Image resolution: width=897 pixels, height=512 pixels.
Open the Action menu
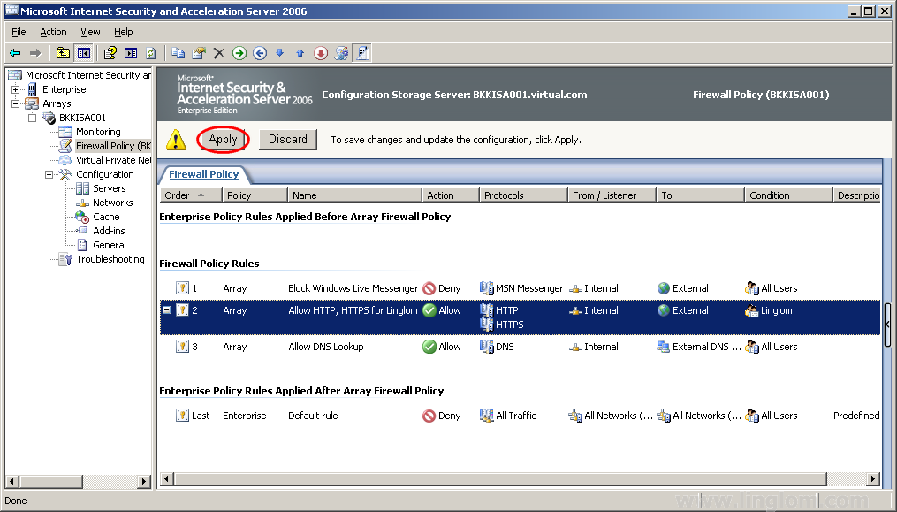pos(53,32)
